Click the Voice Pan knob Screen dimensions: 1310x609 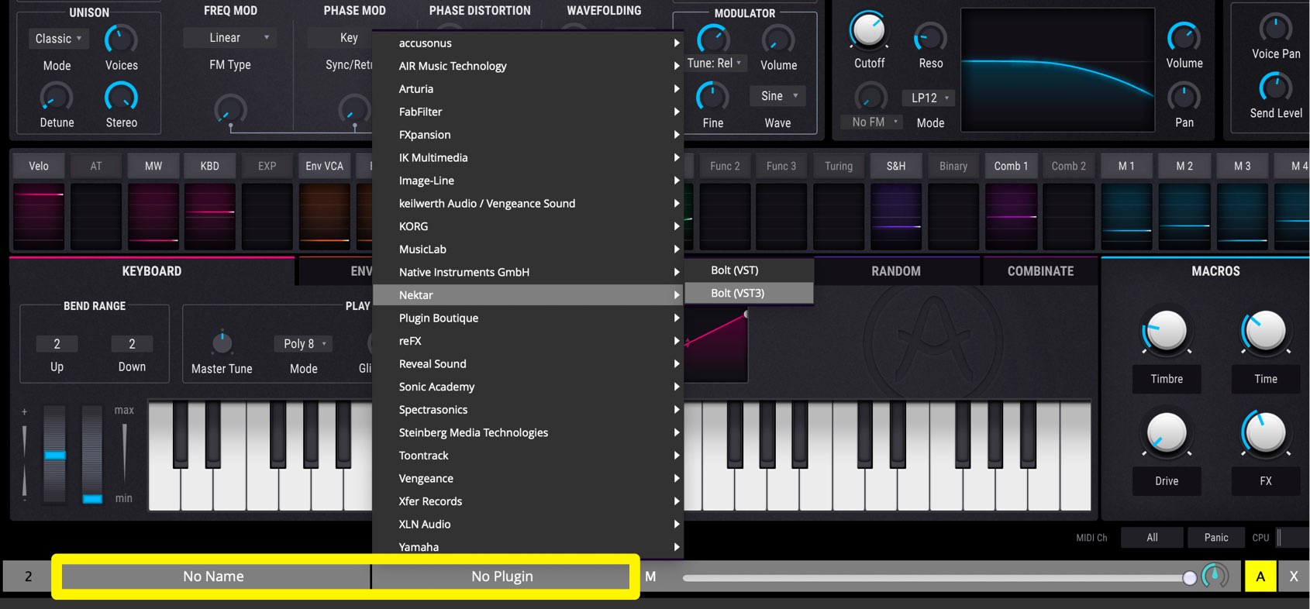point(1276,29)
